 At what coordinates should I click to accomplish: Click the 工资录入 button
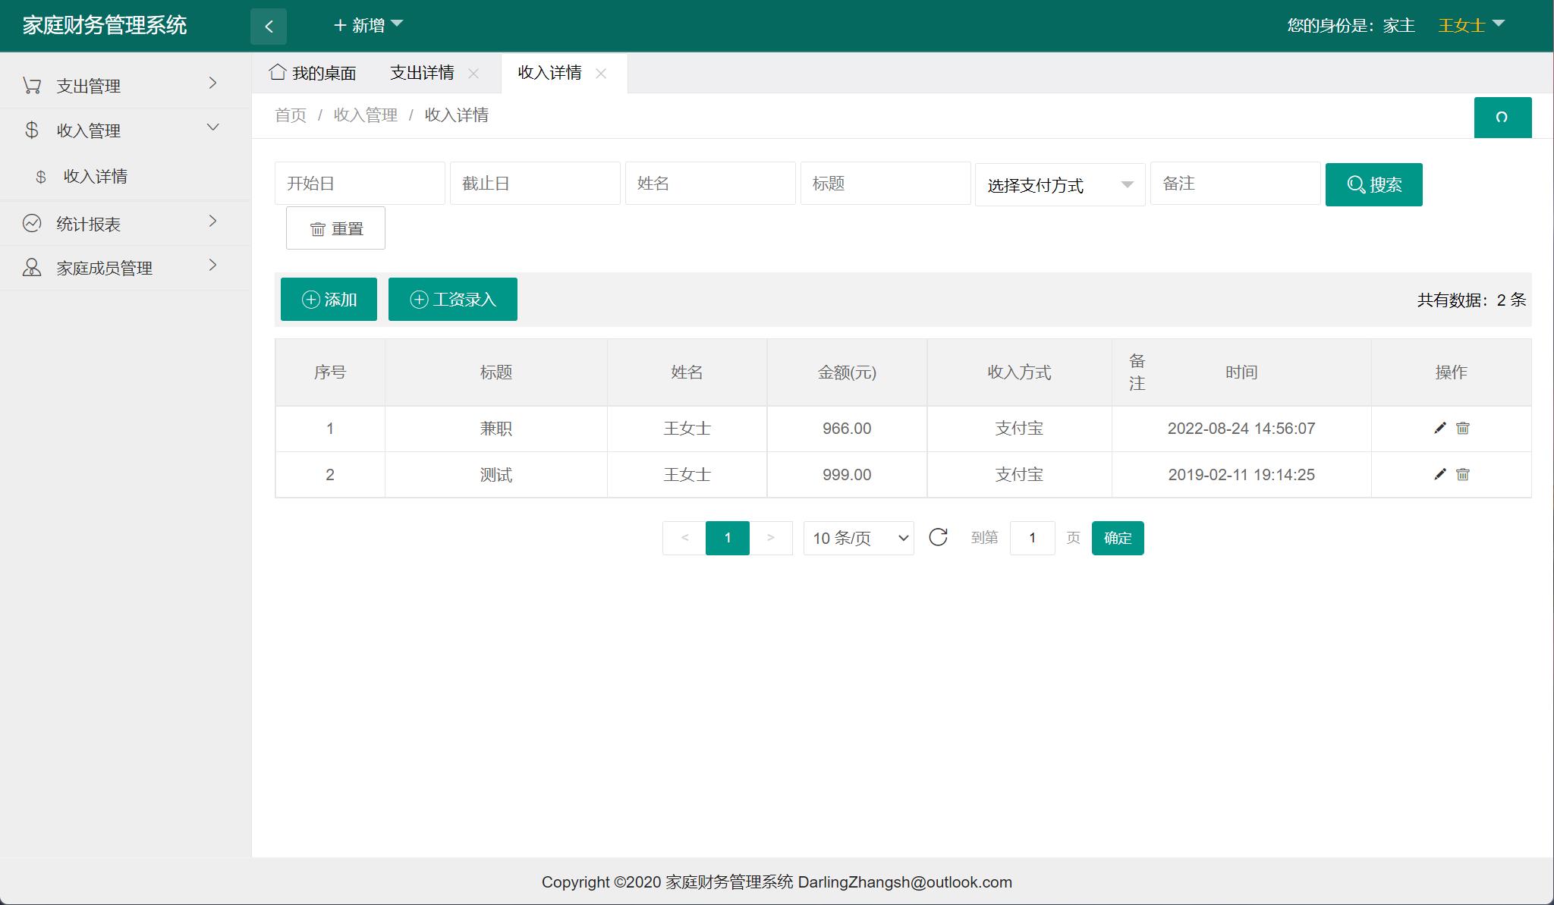pyautogui.click(x=452, y=299)
